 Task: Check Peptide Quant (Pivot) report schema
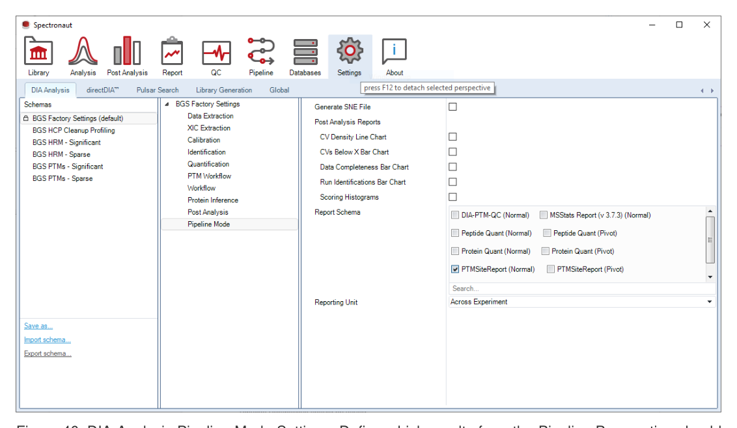(547, 233)
